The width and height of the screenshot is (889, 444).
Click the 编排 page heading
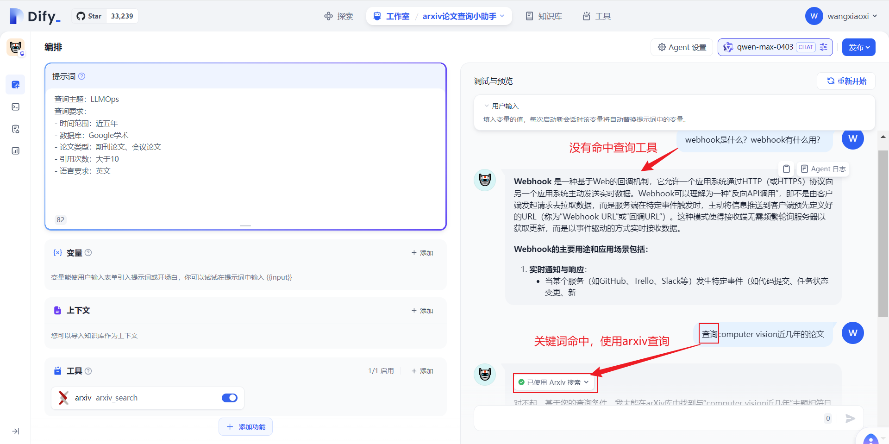[53, 47]
